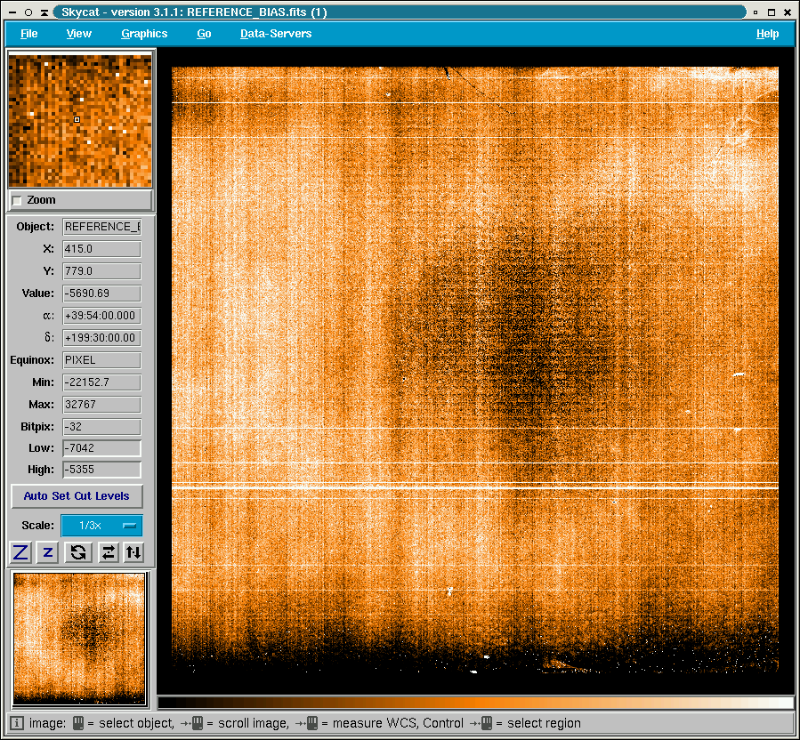Enable the Zoom checkbox
Screen dimensions: 800x740
[17, 201]
